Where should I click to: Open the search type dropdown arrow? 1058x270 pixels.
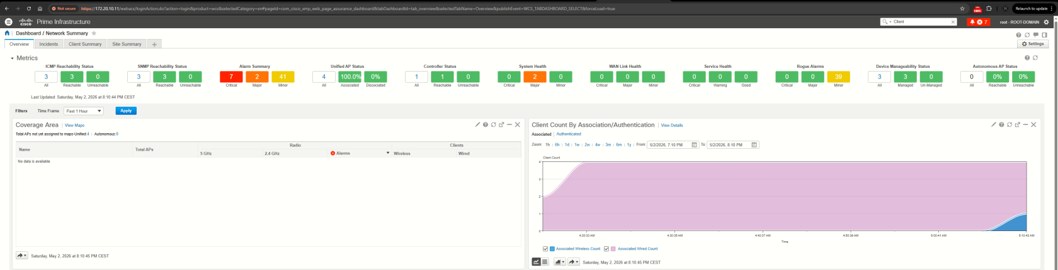891,22
